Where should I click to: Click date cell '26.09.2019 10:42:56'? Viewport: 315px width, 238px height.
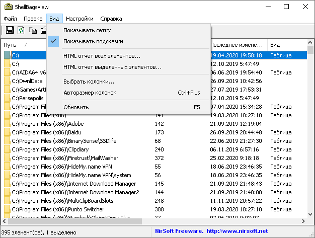(236, 81)
